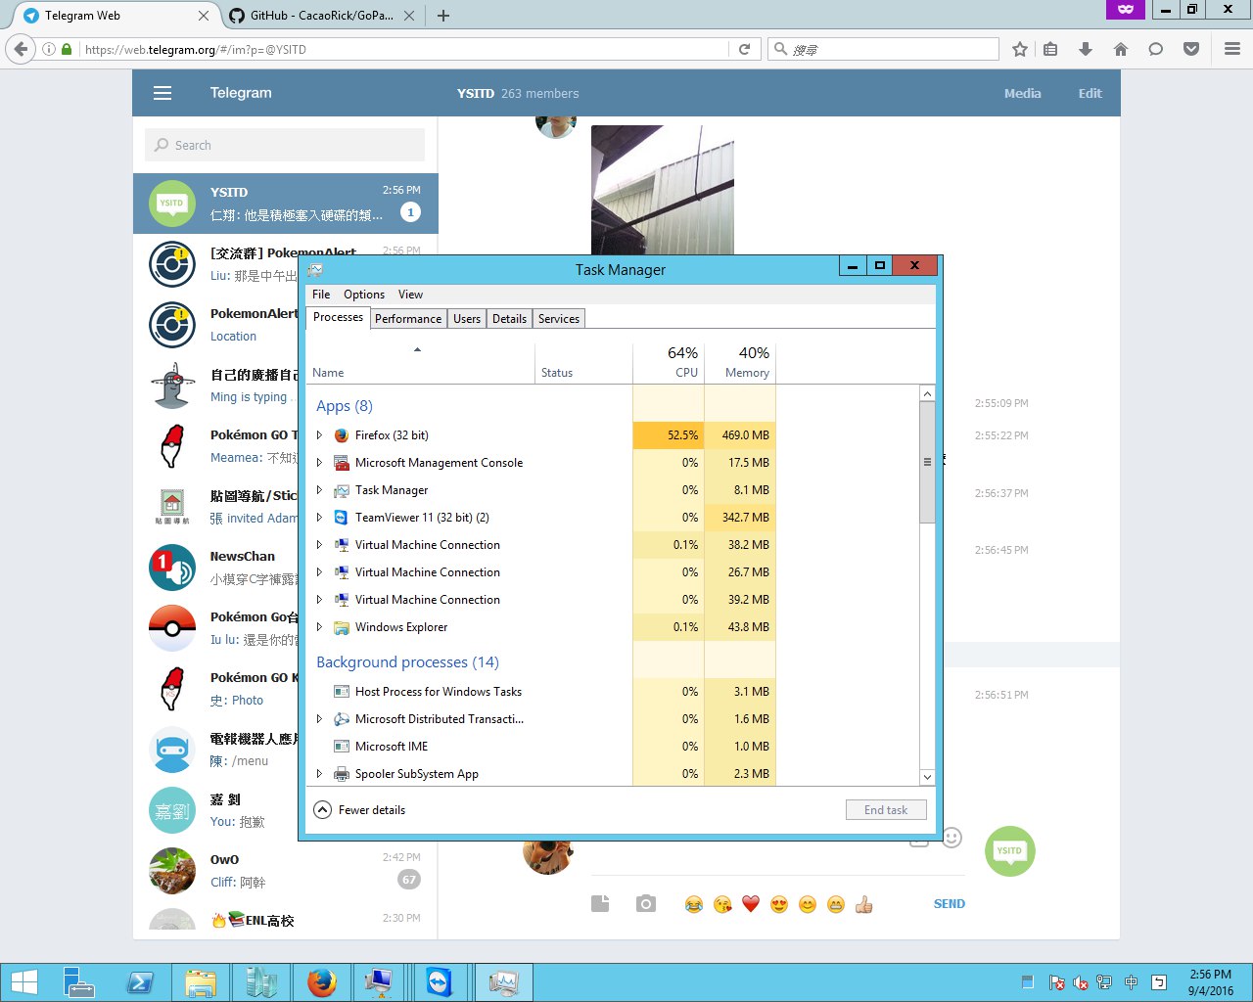This screenshot has height=1002, width=1253.
Task: Expand the Task Manager process row
Action: [319, 490]
